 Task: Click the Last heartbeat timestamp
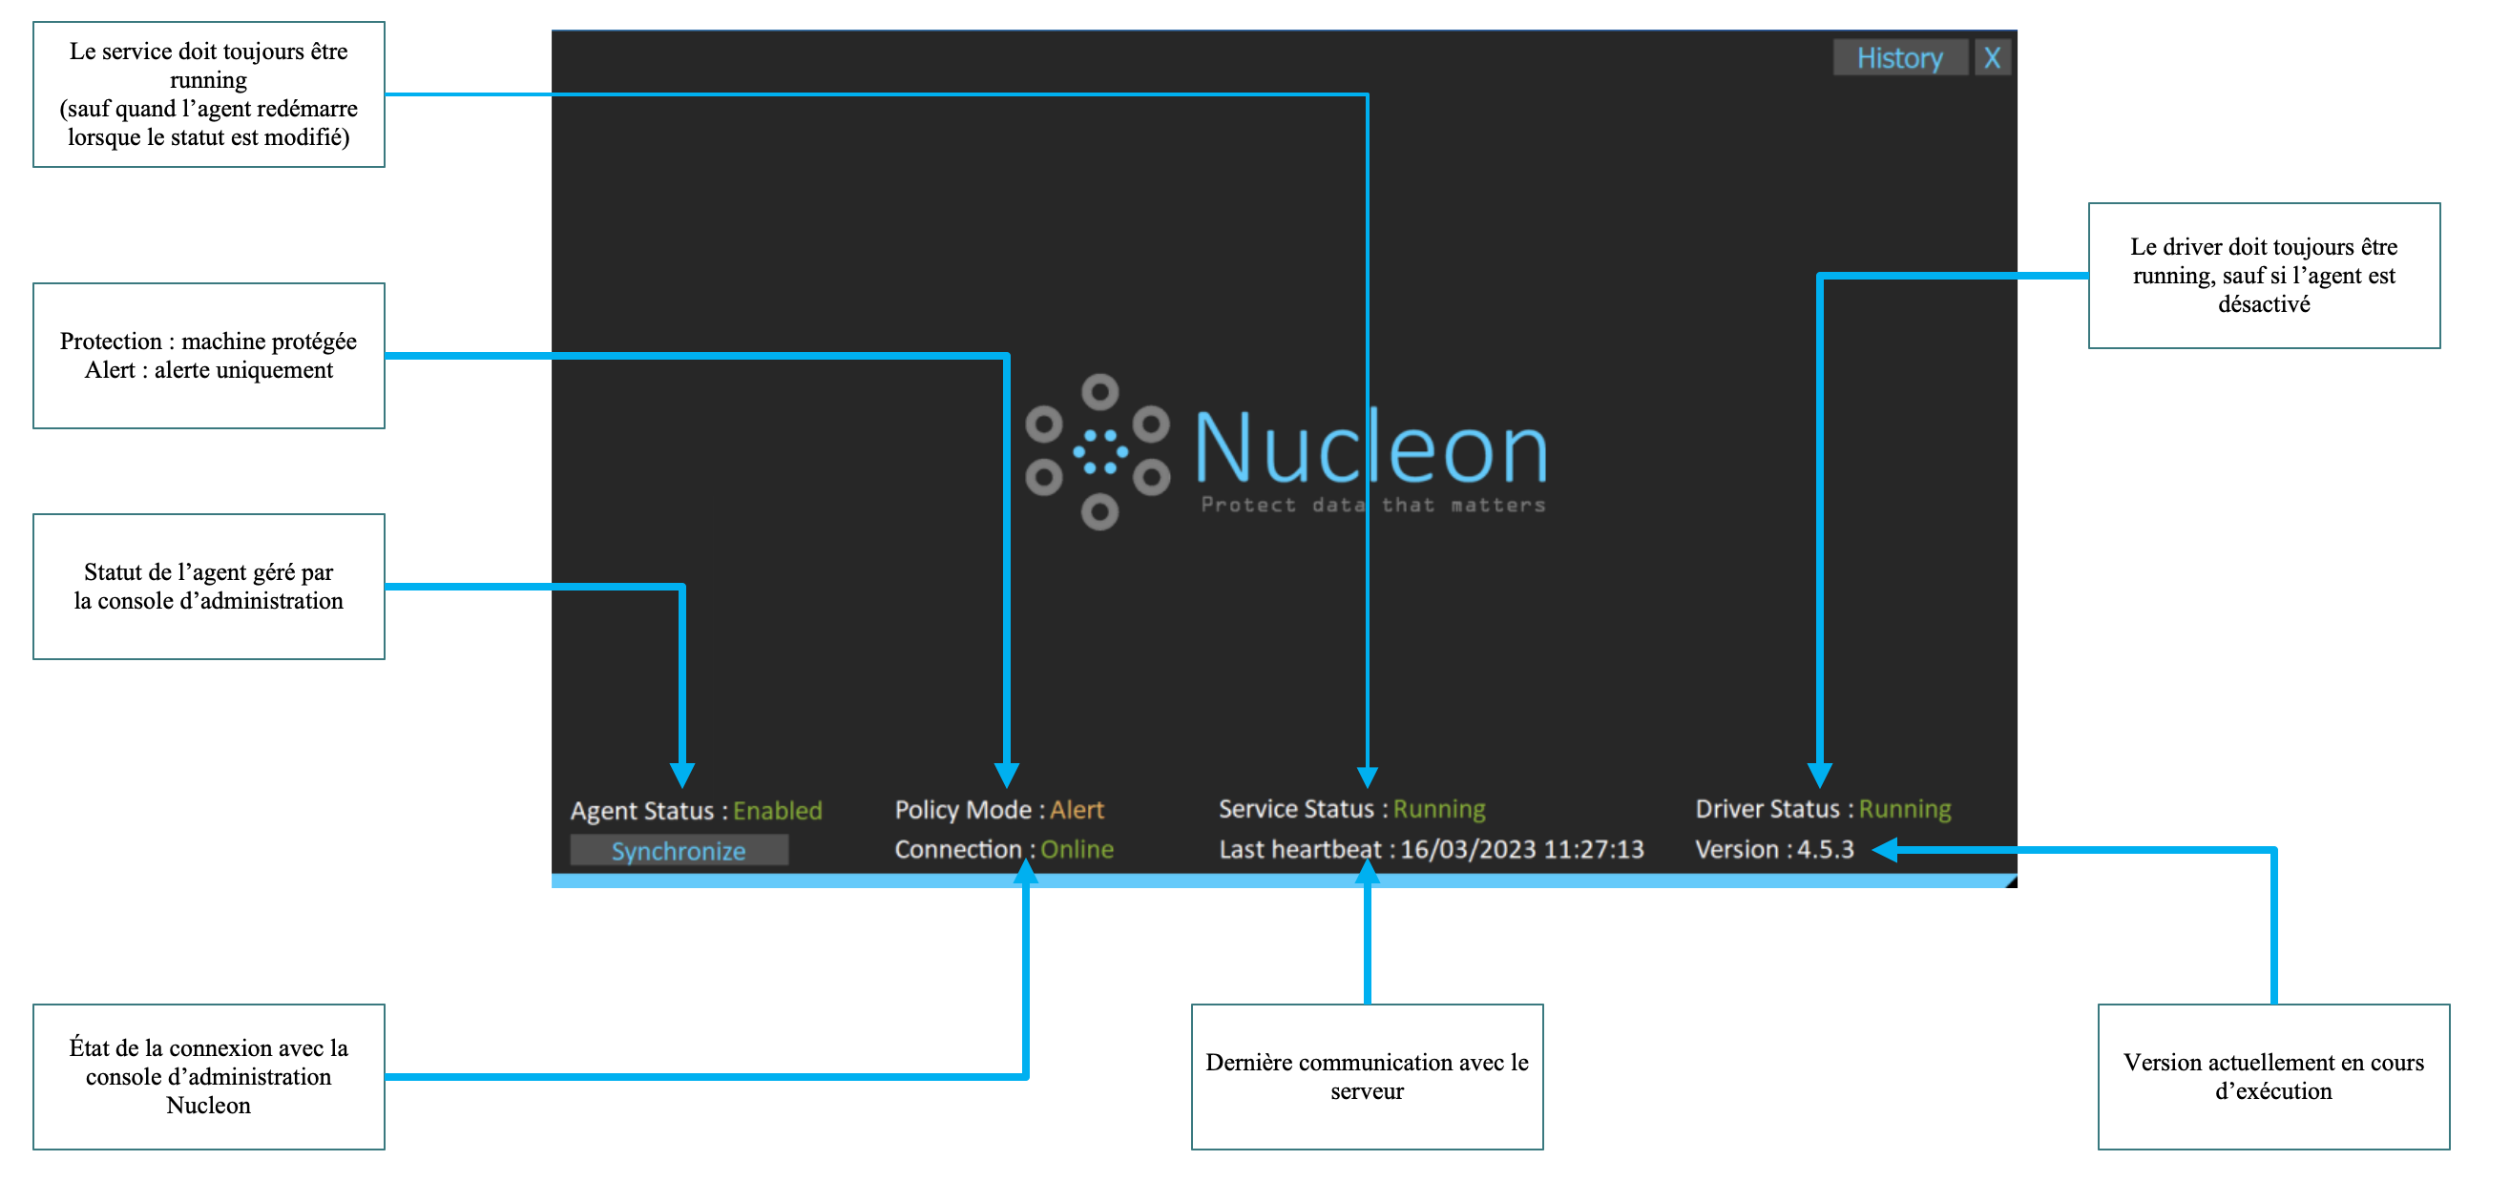[x=1521, y=849]
